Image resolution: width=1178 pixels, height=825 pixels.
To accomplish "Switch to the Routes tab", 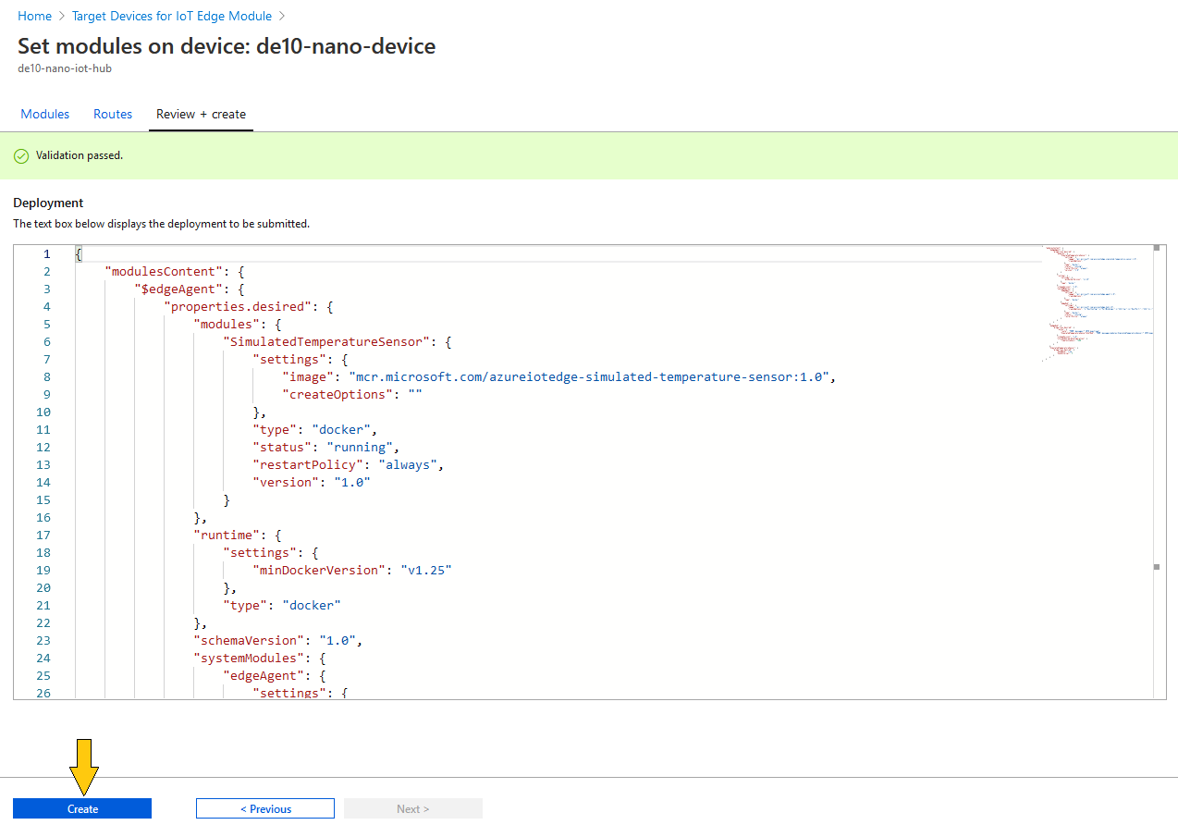I will pyautogui.click(x=113, y=114).
